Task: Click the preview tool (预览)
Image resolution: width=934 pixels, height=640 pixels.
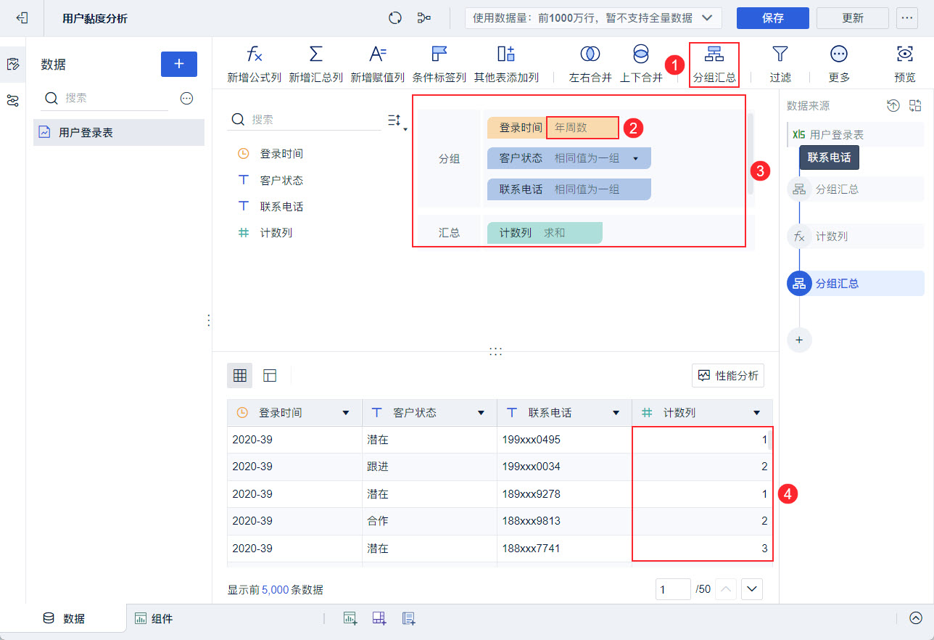Action: [904, 64]
